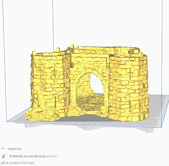
Task: Collapse the Object list chevron
Action: [3, 149]
